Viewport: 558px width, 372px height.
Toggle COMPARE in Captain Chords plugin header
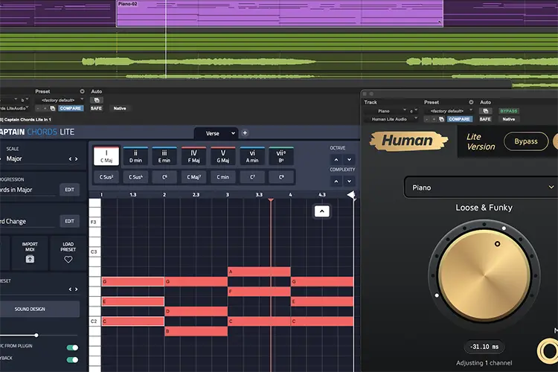pyautogui.click(x=71, y=108)
